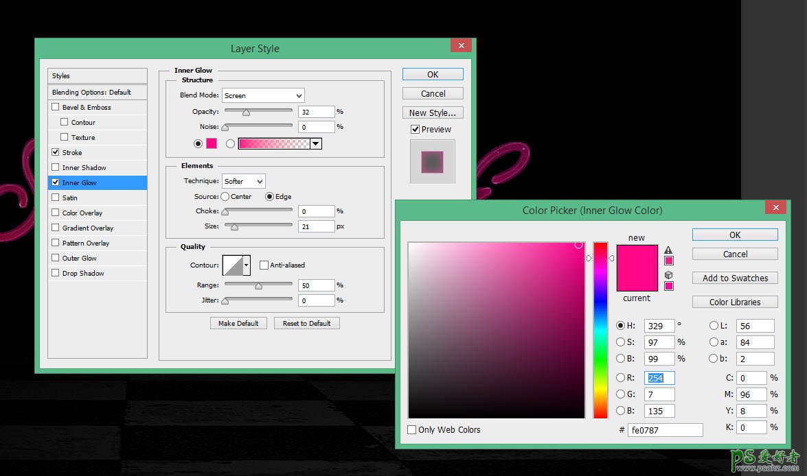This screenshot has height=476, width=807.
Task: Click the out-of-gamut warning triangle icon
Action: pos(668,250)
